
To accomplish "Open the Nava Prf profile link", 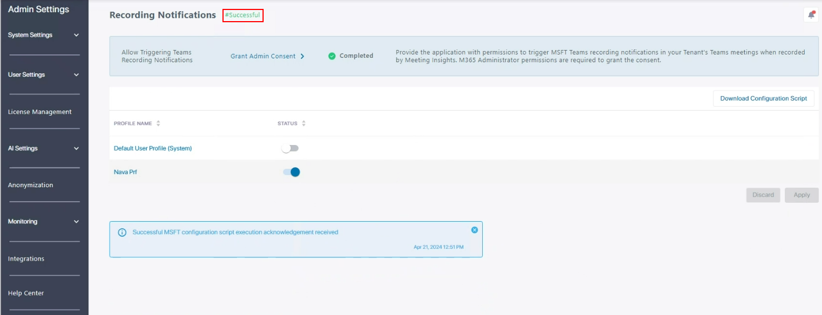I will click(x=125, y=172).
